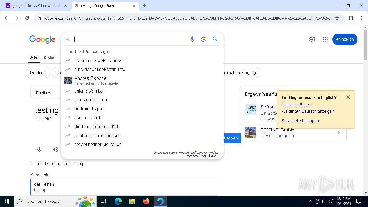Open Google Lens image search icon
The width and height of the screenshot is (368, 207).
[204, 39]
